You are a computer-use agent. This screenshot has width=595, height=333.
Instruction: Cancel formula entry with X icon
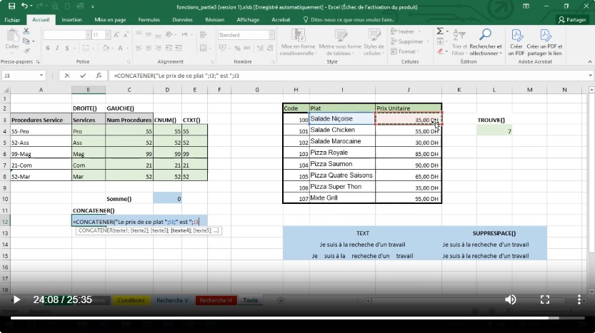pyautogui.click(x=67, y=76)
